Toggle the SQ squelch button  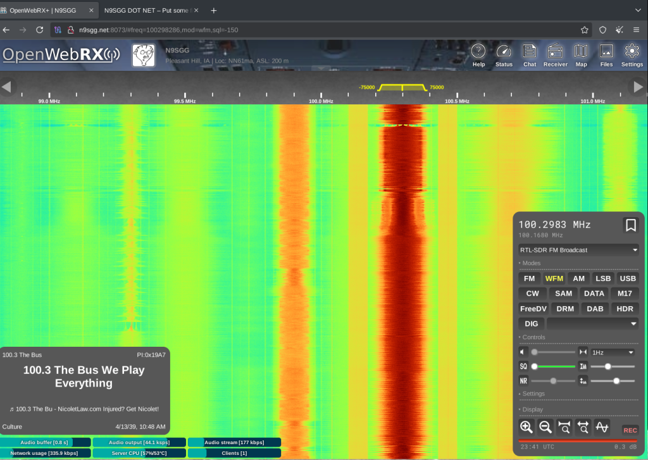tap(523, 366)
